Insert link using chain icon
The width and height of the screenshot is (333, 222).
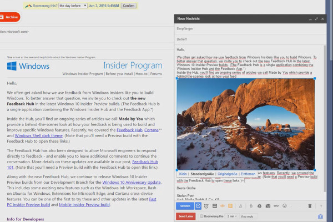click(276, 206)
